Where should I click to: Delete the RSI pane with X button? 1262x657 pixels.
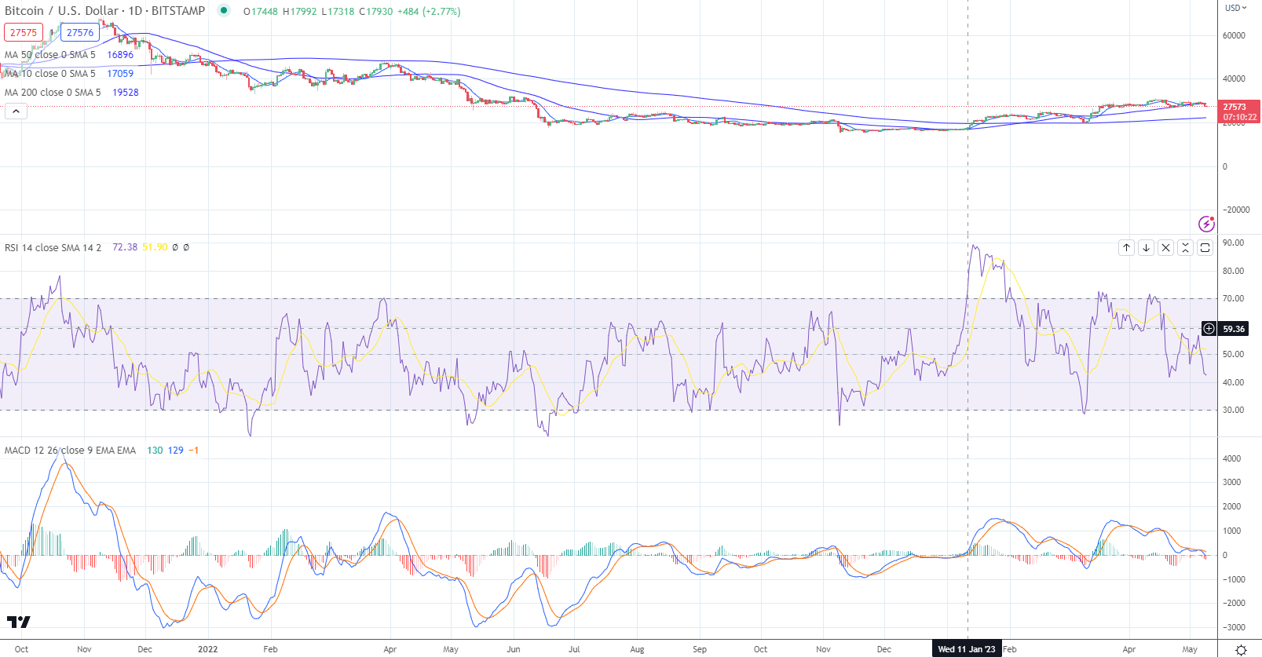coord(1165,247)
